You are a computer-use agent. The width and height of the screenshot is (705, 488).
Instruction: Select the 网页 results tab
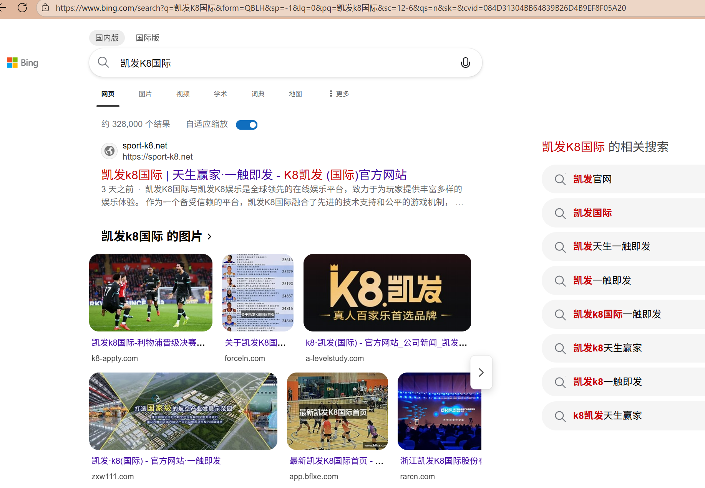pos(108,94)
